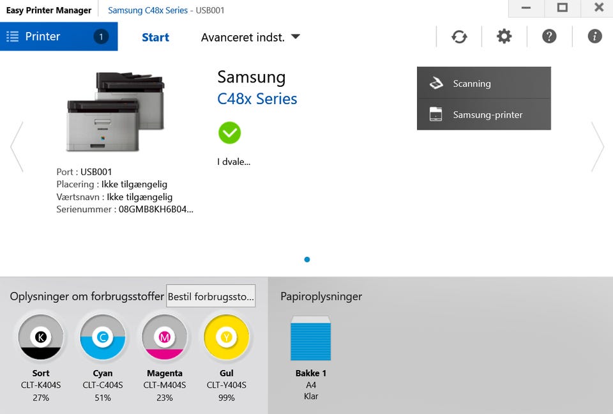Screen dimensions: 613x414
Task: Click the Printer list icon
Action: 13,36
